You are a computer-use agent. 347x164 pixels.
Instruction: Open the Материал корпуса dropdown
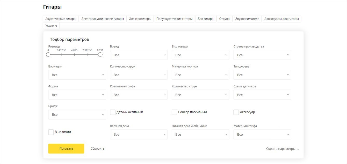tap(200, 75)
